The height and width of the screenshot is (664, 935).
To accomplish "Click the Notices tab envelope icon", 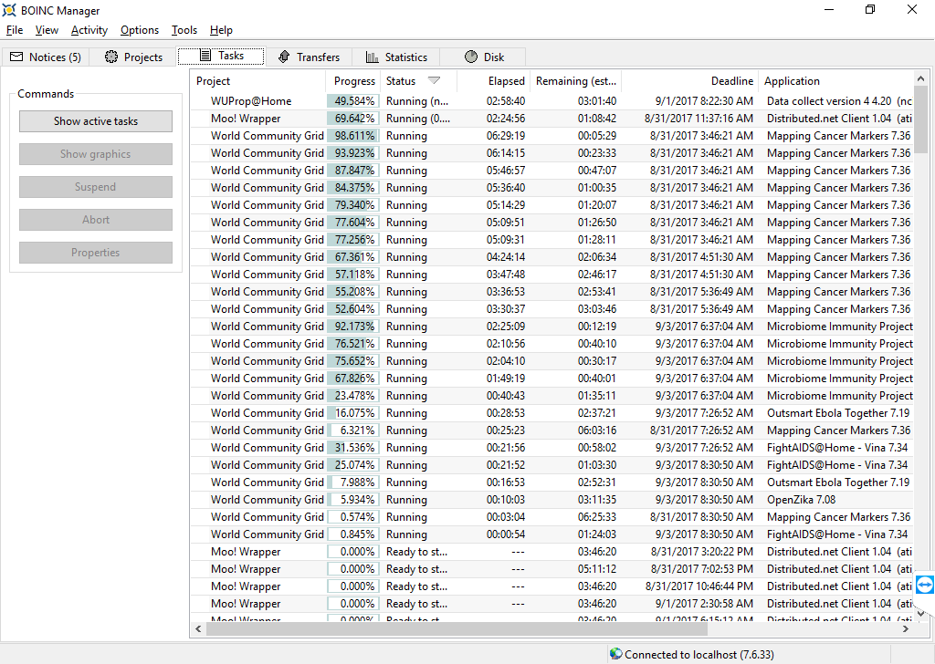I will [x=16, y=57].
